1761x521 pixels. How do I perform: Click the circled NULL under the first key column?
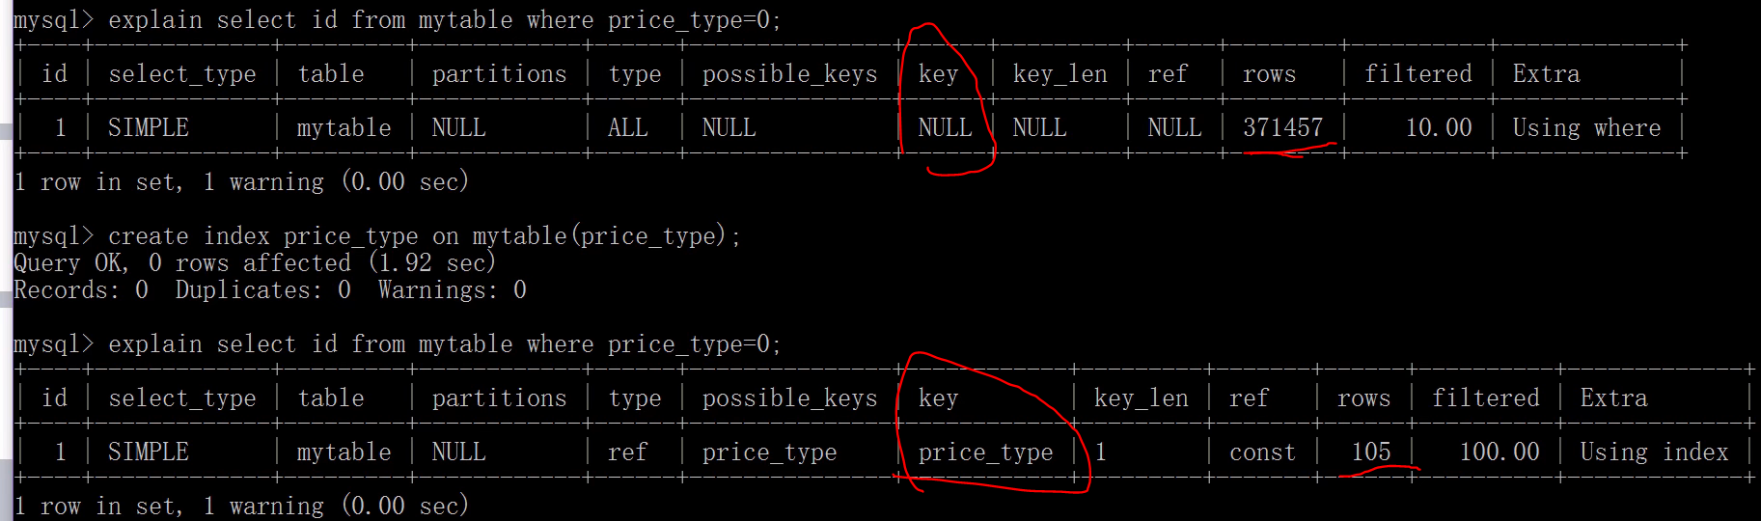pyautogui.click(x=945, y=127)
